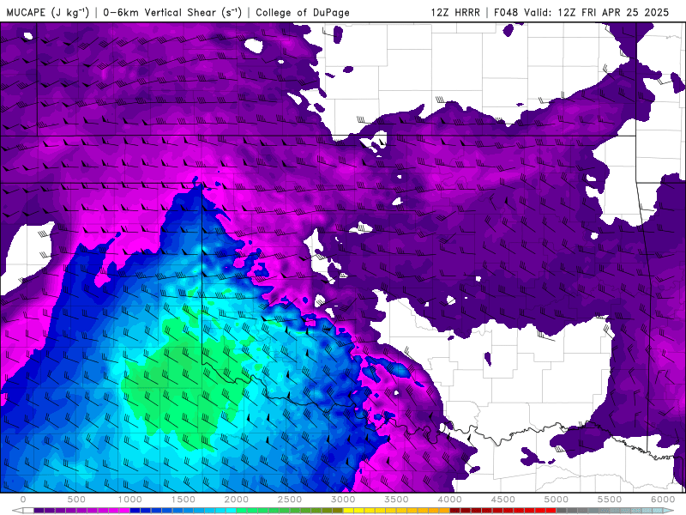Click the 5000 tick label on color scale

coord(557,500)
